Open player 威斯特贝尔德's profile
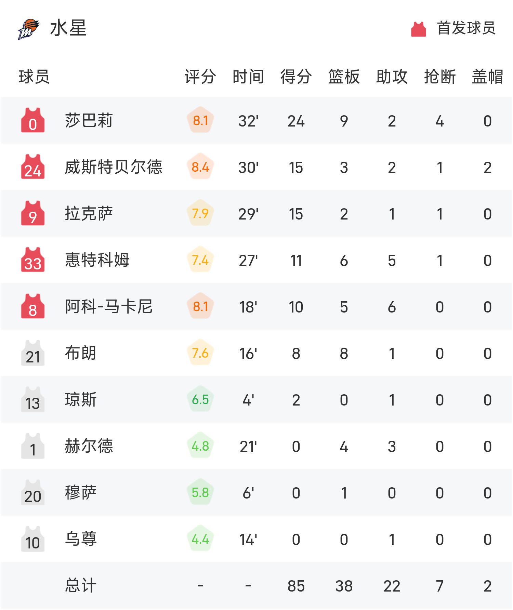Image resolution: width=513 pixels, height=610 pixels. pyautogui.click(x=114, y=167)
